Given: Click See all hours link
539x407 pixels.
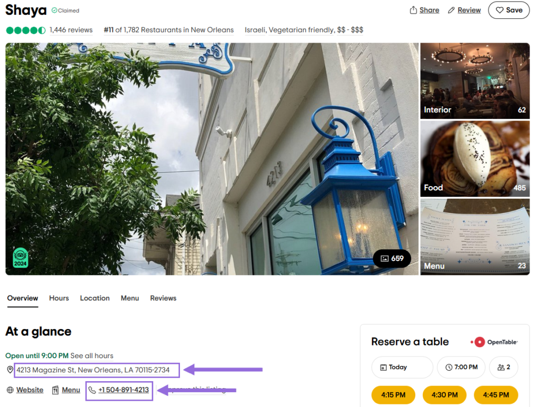Looking at the screenshot, I should click(x=92, y=356).
